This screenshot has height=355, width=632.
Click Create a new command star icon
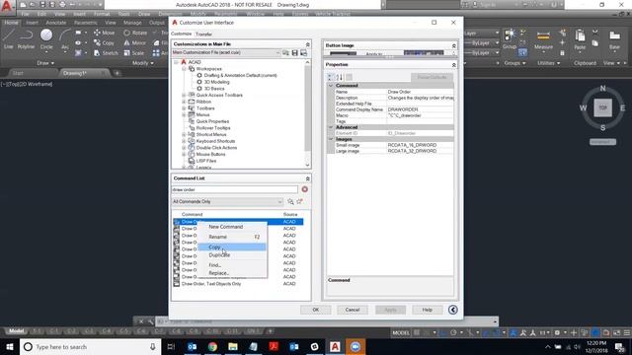299,201
